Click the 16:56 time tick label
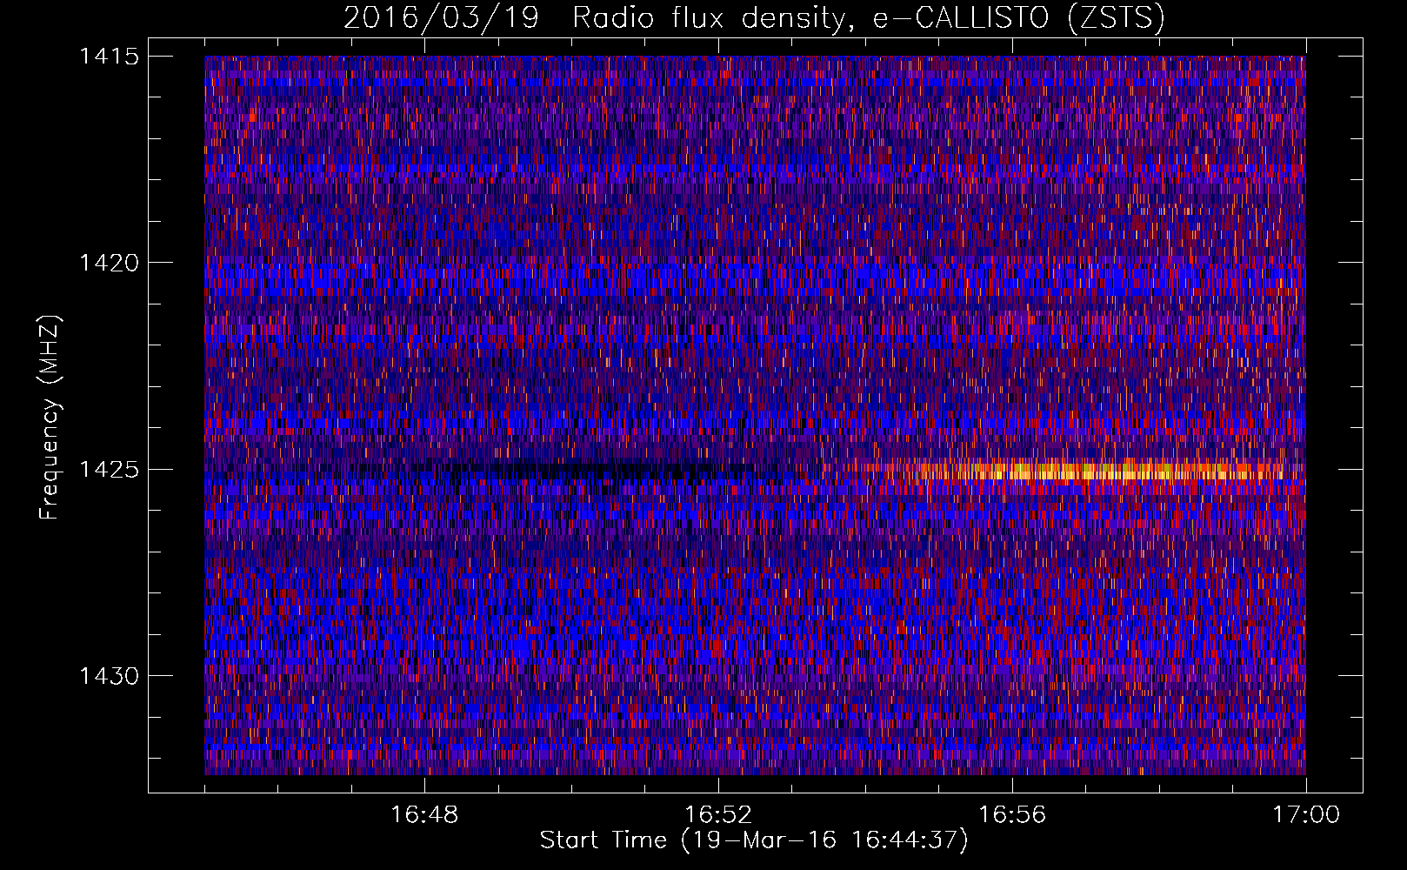Screen dimensions: 1407x870 (x=1012, y=815)
